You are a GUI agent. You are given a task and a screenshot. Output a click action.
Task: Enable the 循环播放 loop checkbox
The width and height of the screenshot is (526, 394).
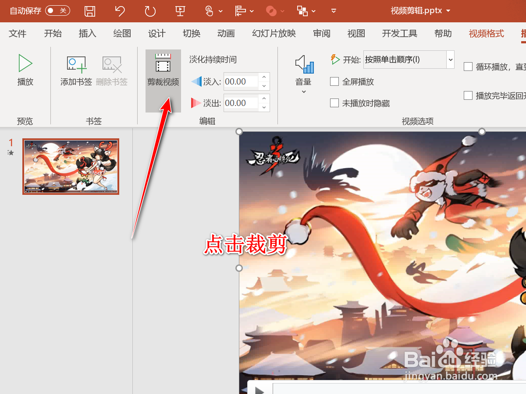[x=468, y=67]
